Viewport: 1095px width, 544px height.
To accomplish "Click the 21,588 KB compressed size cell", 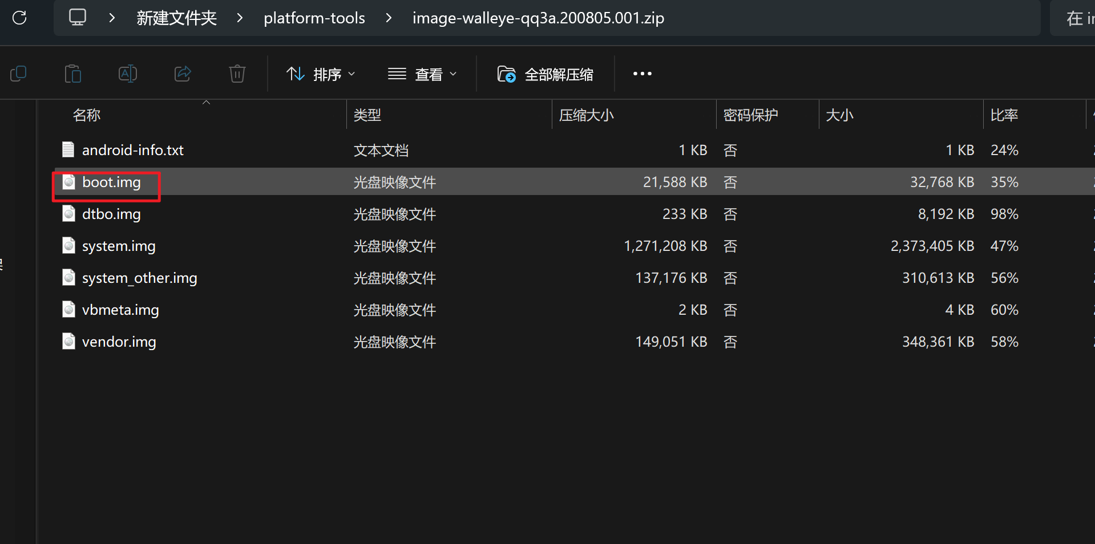I will 675,182.
